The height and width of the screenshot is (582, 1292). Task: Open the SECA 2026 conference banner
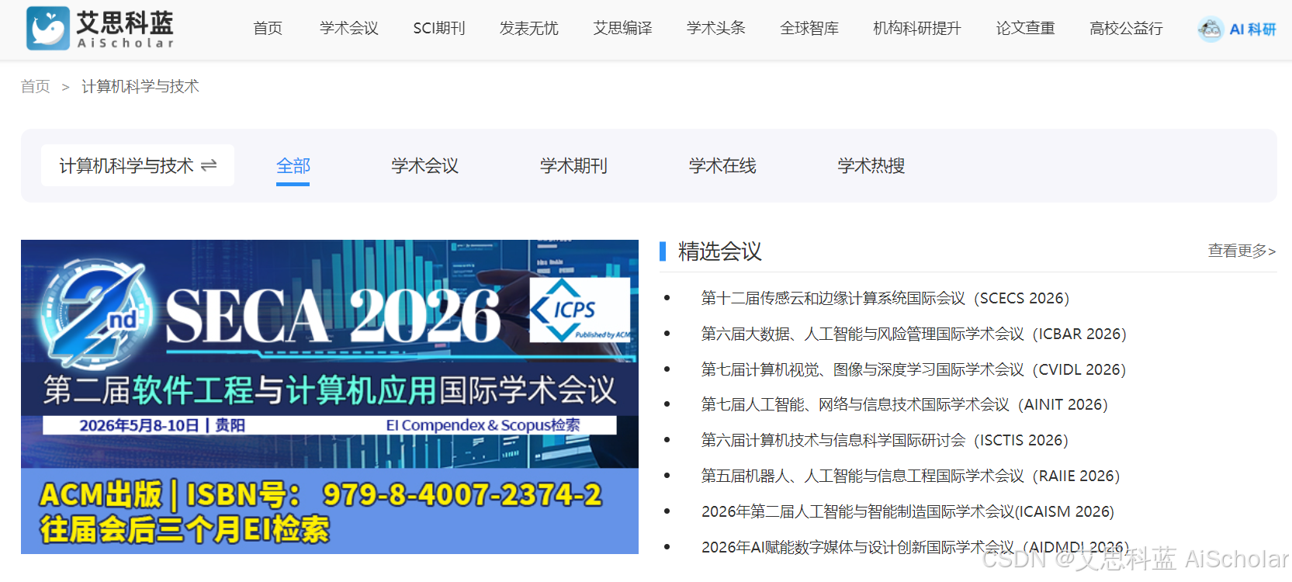click(x=330, y=397)
